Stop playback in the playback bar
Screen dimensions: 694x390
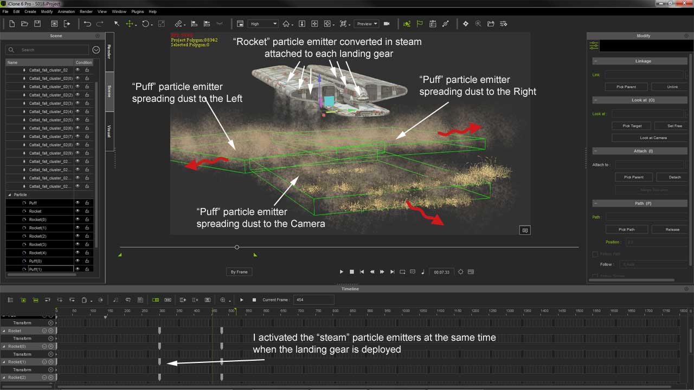pos(351,272)
